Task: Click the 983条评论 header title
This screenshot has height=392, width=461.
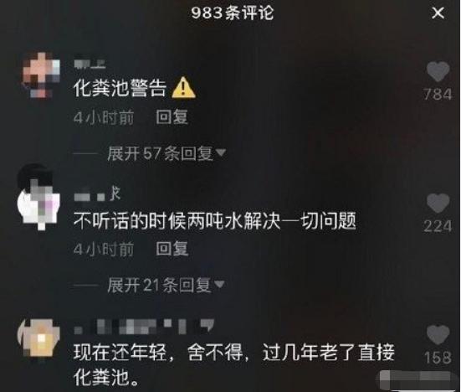Action: click(233, 13)
